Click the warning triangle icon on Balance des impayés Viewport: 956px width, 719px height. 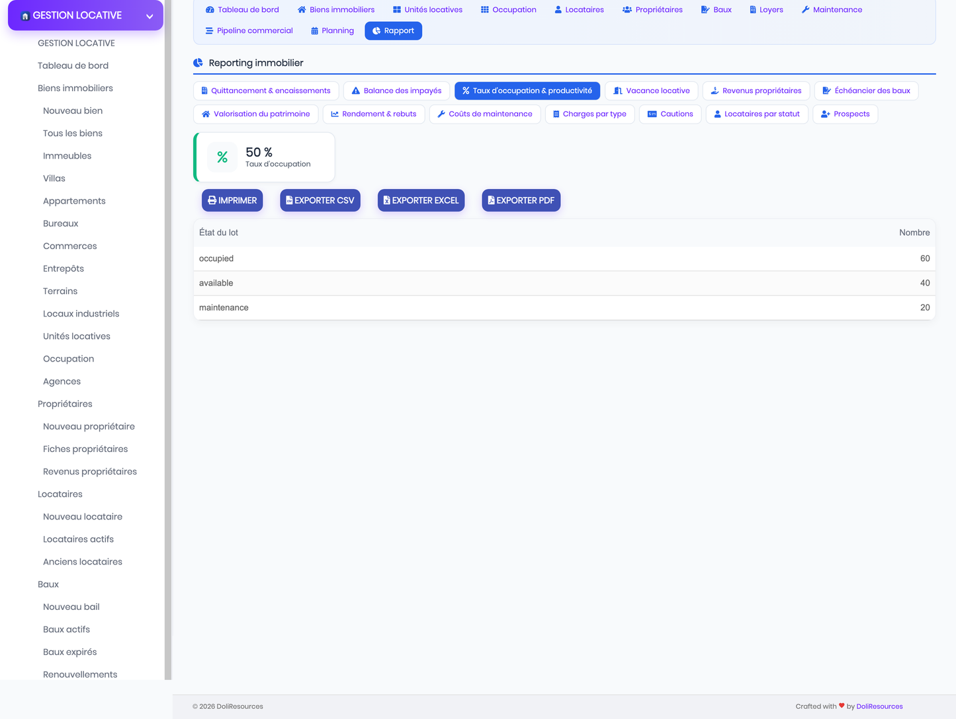(356, 91)
